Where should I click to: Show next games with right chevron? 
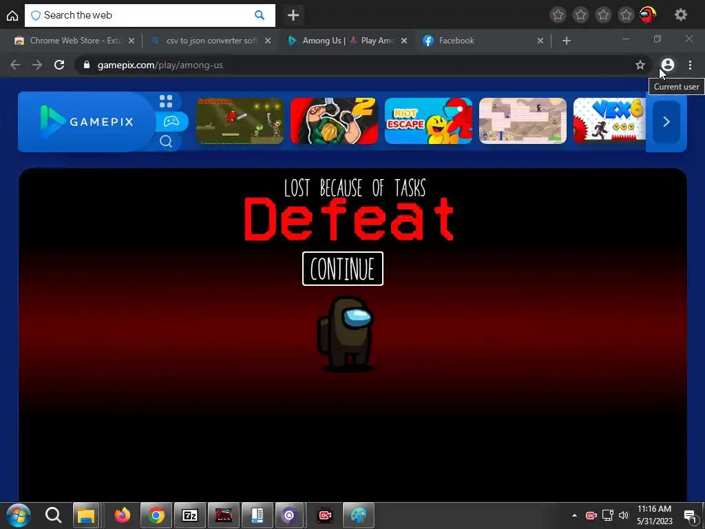666,121
